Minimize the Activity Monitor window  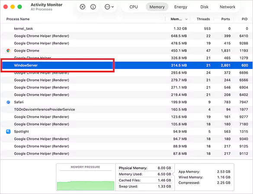(x=13, y=7)
